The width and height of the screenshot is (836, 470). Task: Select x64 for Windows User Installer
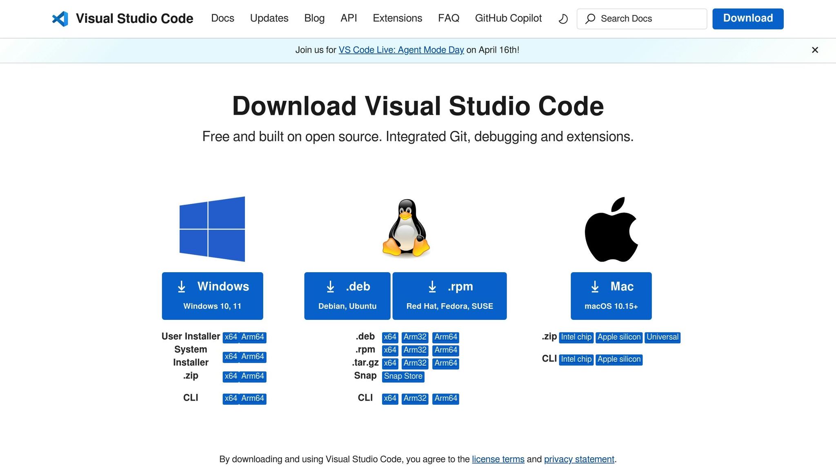tap(231, 337)
